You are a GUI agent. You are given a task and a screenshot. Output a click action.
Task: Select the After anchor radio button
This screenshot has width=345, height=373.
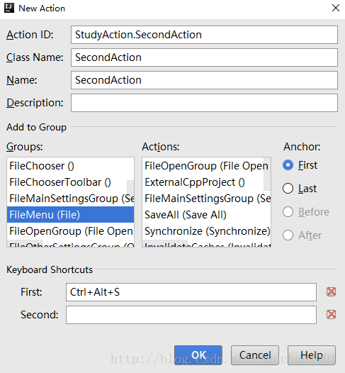(288, 235)
